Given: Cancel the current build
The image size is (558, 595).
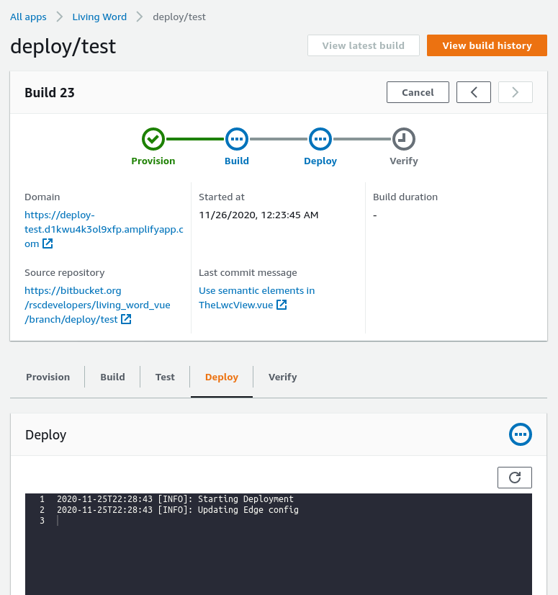Looking at the screenshot, I should pos(418,92).
